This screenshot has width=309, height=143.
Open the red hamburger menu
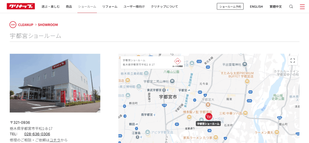click(x=302, y=7)
